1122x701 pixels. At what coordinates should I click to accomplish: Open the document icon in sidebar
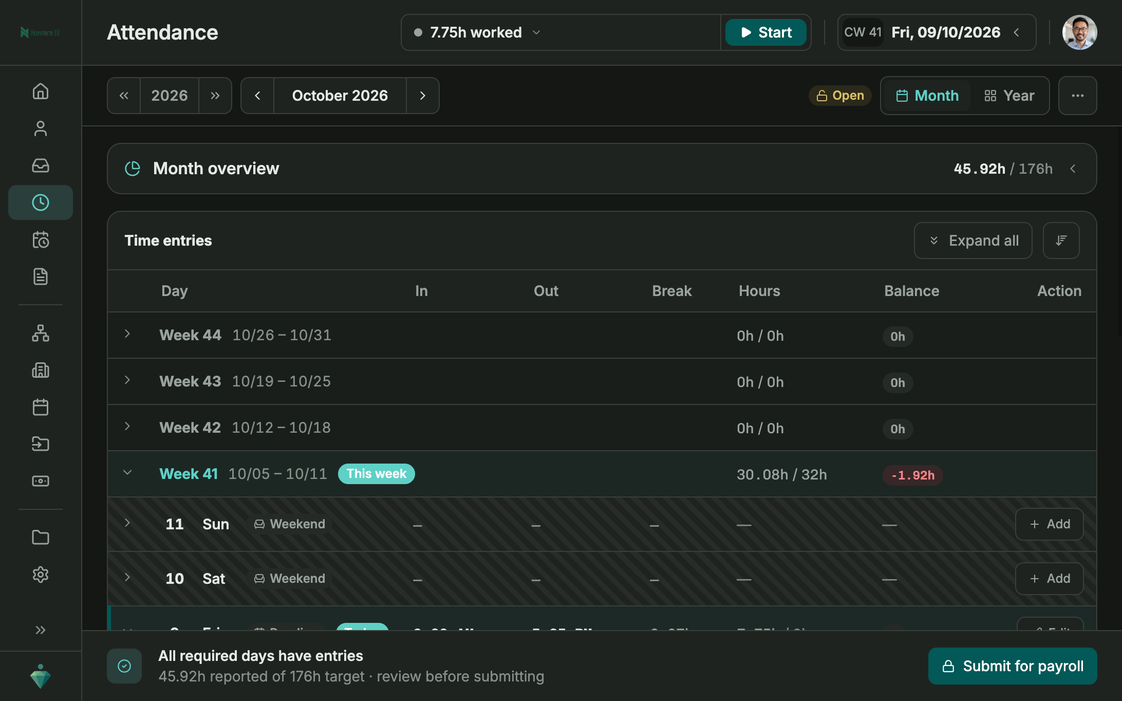[x=41, y=276]
